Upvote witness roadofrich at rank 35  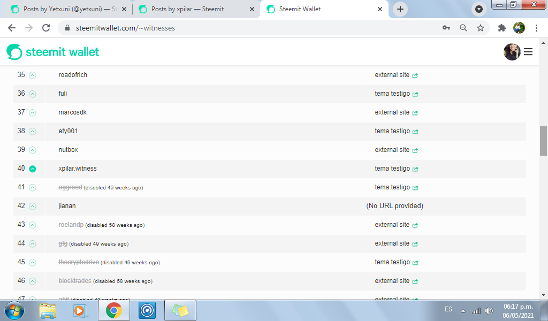coord(33,75)
